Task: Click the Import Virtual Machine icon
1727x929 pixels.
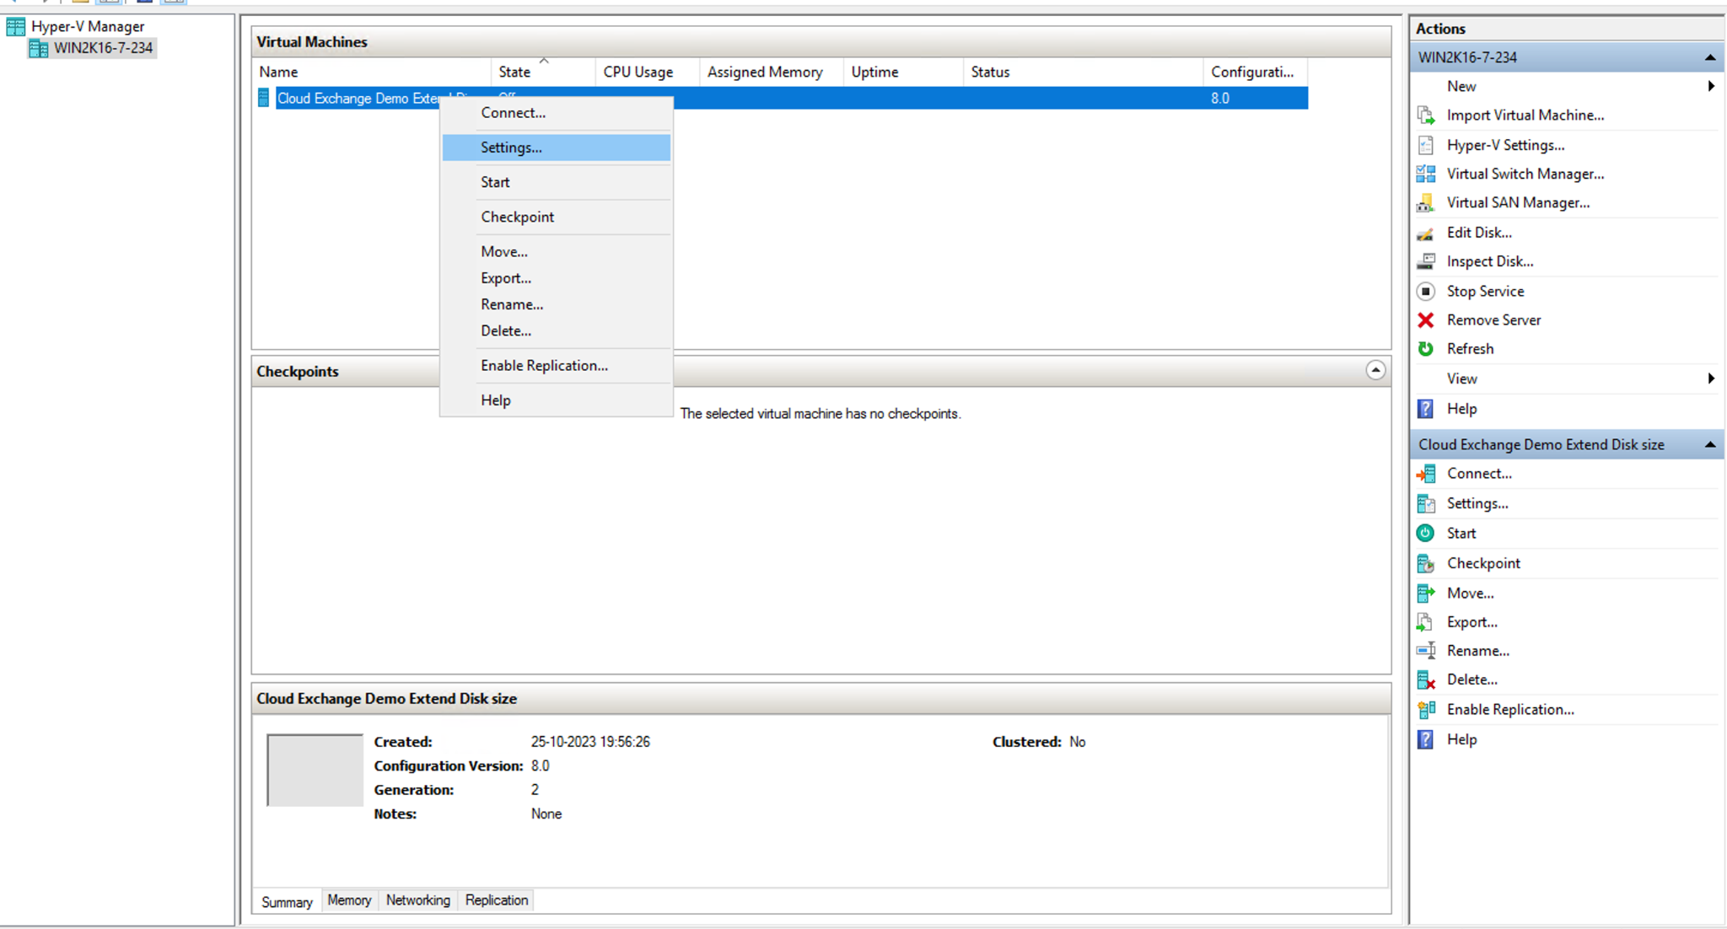Action: (1426, 115)
